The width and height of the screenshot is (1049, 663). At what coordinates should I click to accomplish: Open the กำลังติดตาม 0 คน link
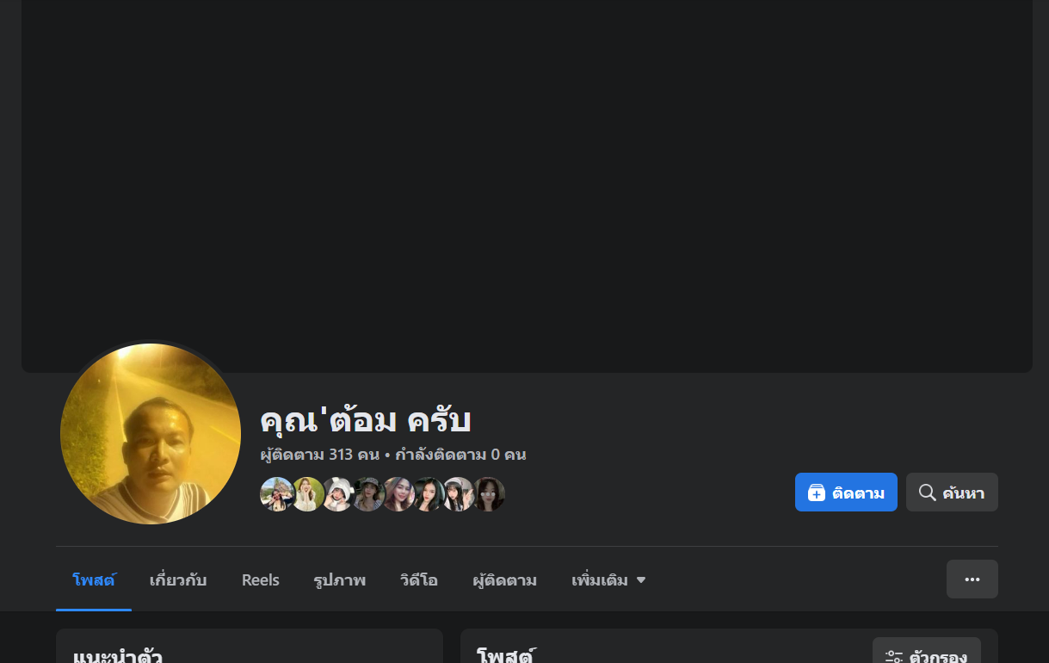[460, 455]
